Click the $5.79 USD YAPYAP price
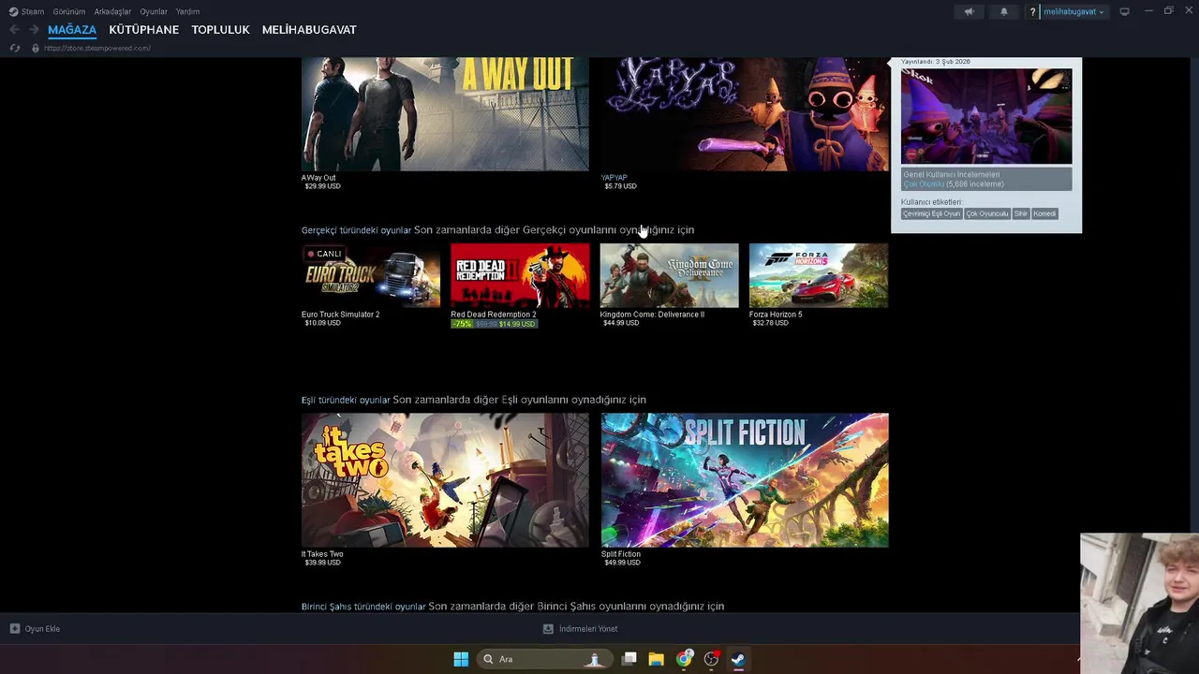Image resolution: width=1199 pixels, height=674 pixels. pyautogui.click(x=620, y=186)
